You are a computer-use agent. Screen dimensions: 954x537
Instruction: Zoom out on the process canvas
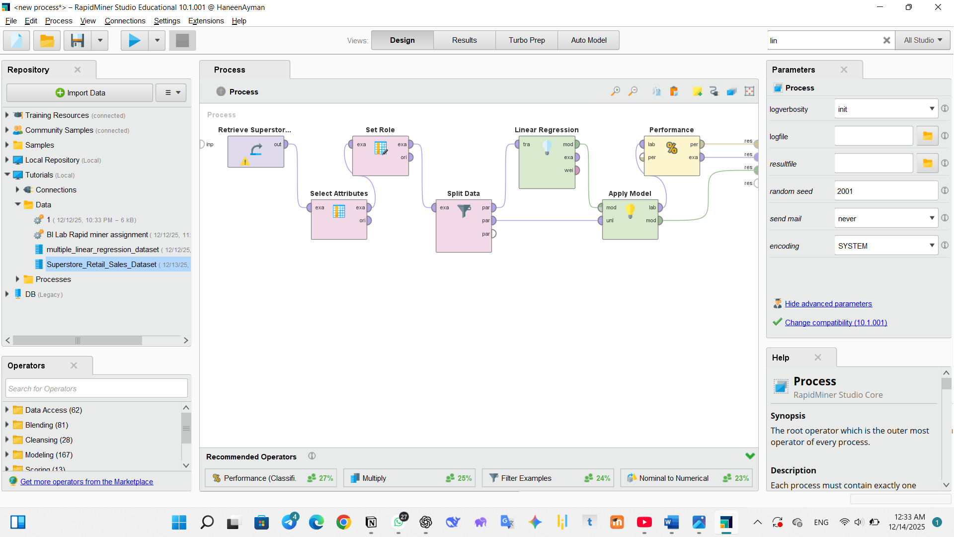click(633, 91)
